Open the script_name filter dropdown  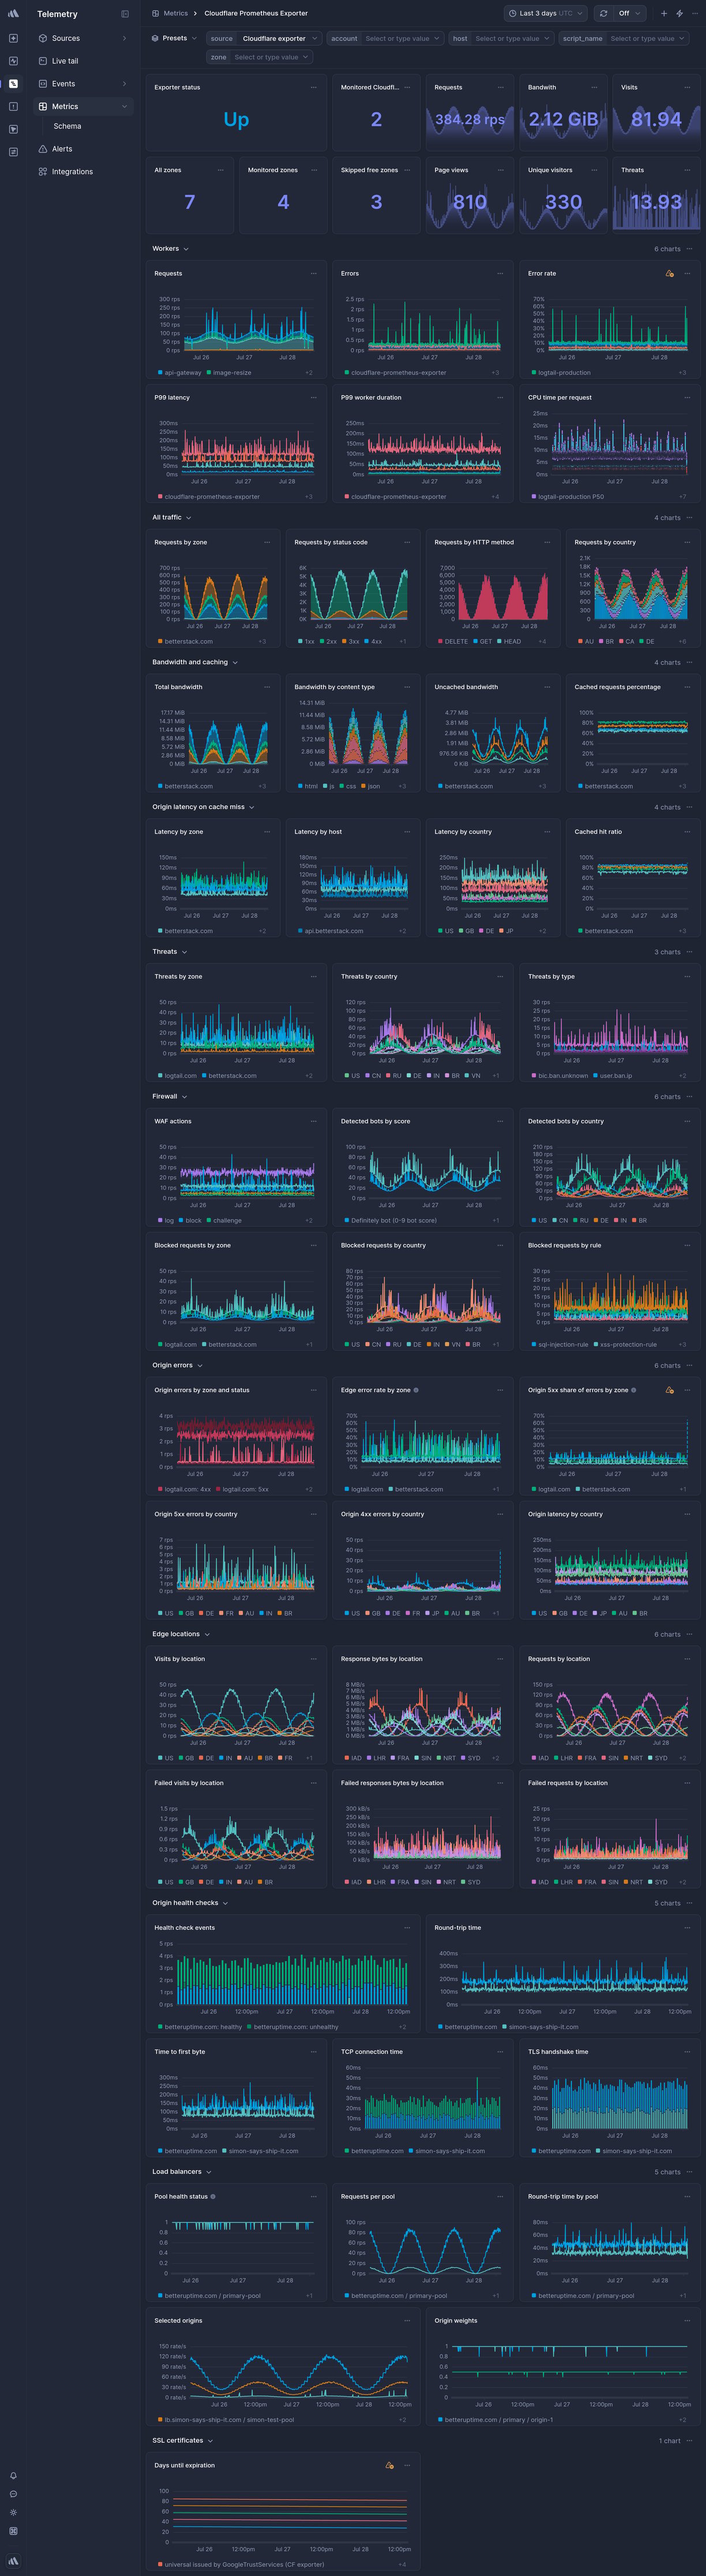[624, 38]
